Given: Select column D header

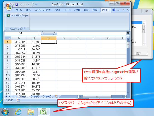Looking at the screenshot, I should pos(64,38).
